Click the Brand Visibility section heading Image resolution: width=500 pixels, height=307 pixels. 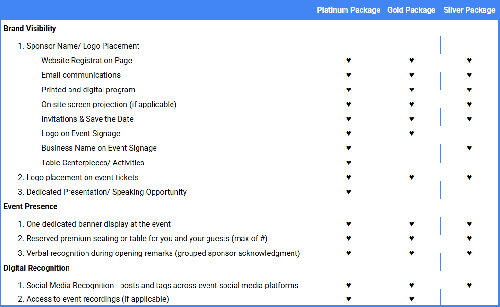[30, 29]
